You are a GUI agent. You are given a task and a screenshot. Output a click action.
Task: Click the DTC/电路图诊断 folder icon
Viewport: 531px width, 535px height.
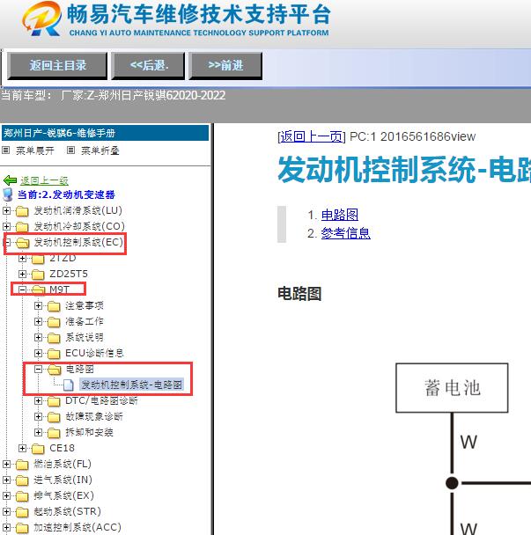click(x=54, y=401)
